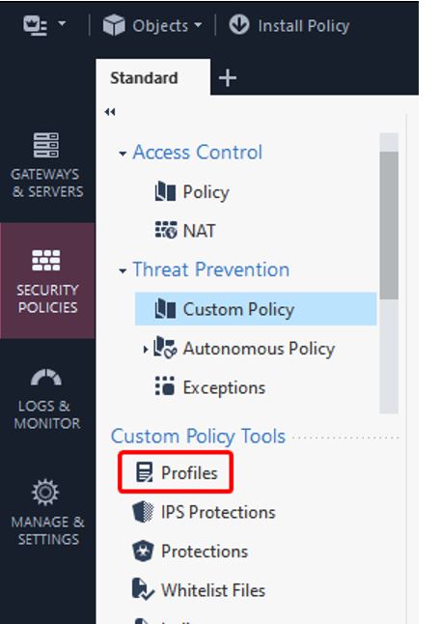Open the application main menu dropdown
The width and height of the screenshot is (439, 624).
pos(44,25)
